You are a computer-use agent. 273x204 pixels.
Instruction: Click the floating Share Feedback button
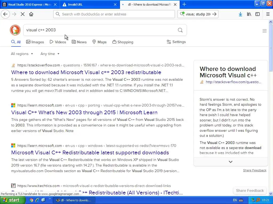[250, 190]
